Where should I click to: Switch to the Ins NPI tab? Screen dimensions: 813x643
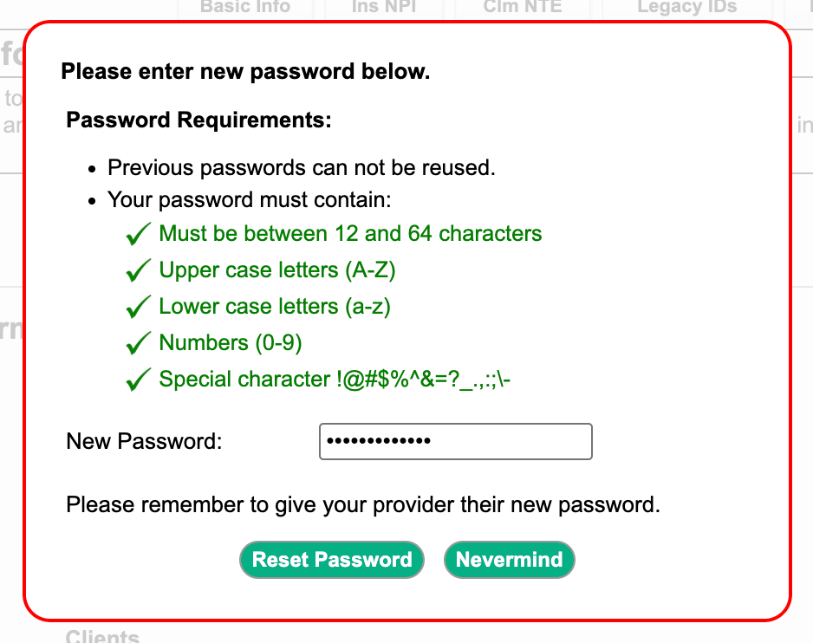click(384, 7)
